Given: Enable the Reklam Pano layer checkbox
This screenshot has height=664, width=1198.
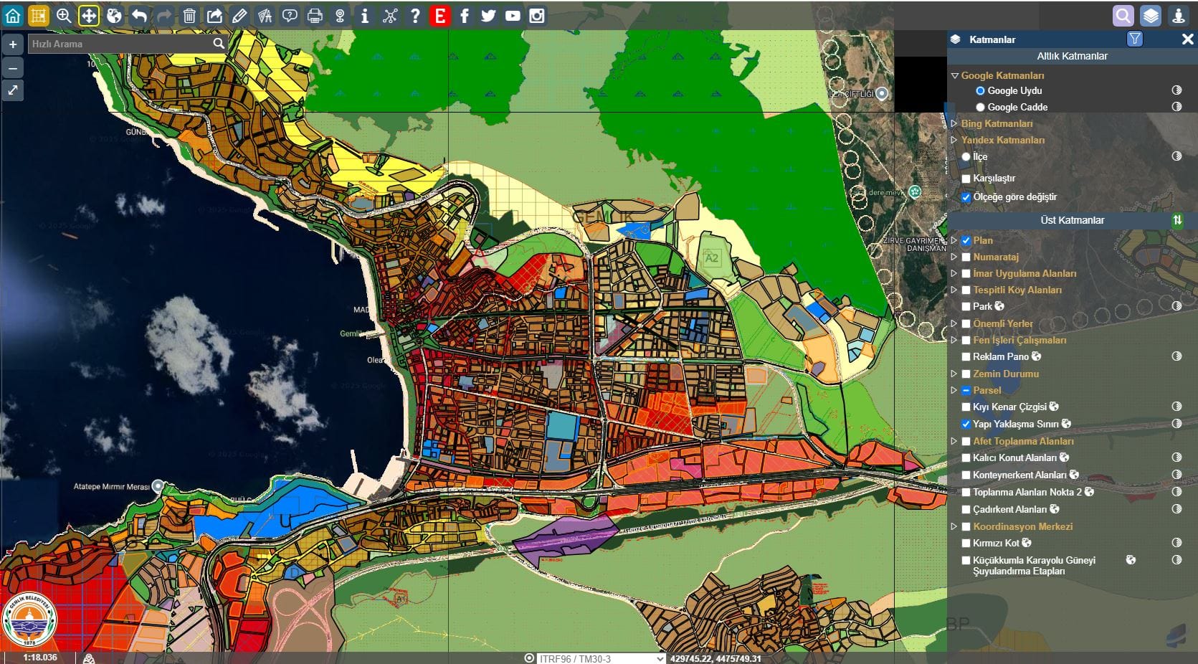Looking at the screenshot, I should 966,357.
